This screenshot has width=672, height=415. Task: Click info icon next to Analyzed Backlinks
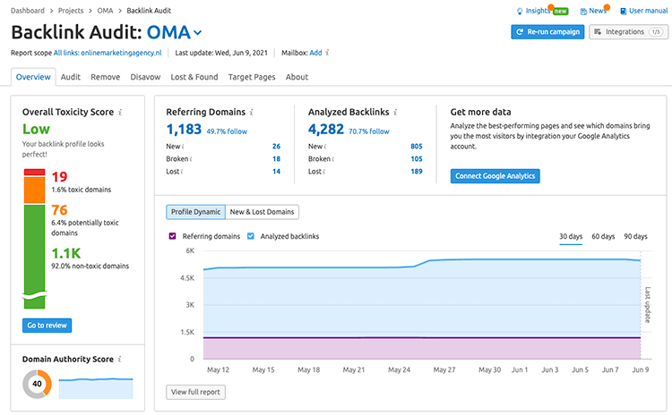pyautogui.click(x=395, y=112)
